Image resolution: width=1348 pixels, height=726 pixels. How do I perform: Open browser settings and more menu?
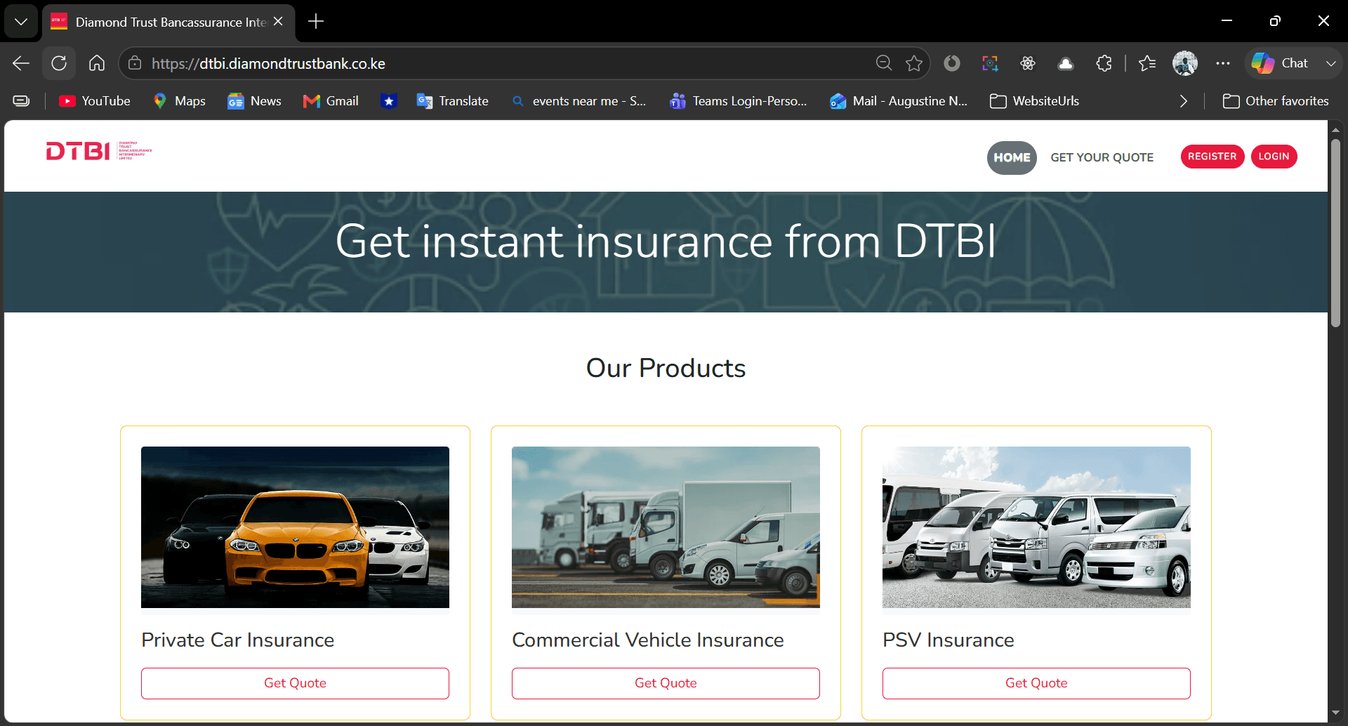tap(1223, 63)
